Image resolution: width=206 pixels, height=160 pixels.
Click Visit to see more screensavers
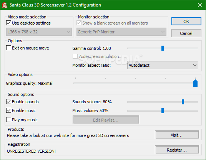coord(177,135)
